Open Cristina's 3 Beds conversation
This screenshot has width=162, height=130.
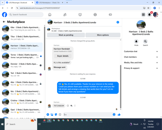(22, 102)
